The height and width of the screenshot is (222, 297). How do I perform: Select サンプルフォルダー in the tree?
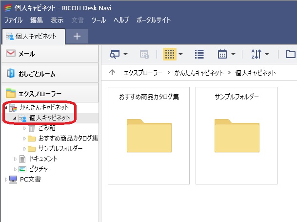(60, 148)
